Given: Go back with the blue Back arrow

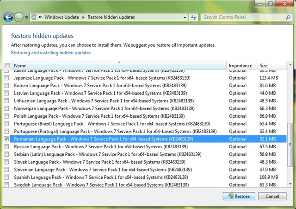Looking at the screenshot, I should click(8, 18).
